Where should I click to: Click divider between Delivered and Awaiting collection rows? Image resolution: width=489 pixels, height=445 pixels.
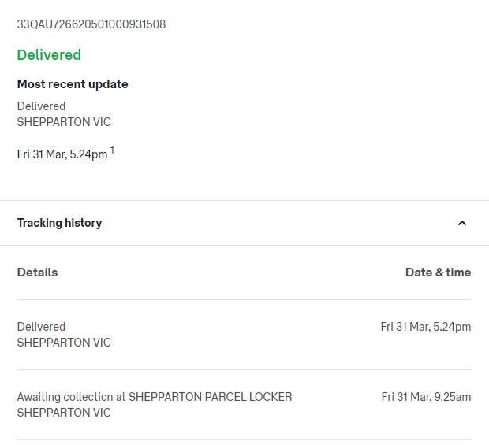244,369
